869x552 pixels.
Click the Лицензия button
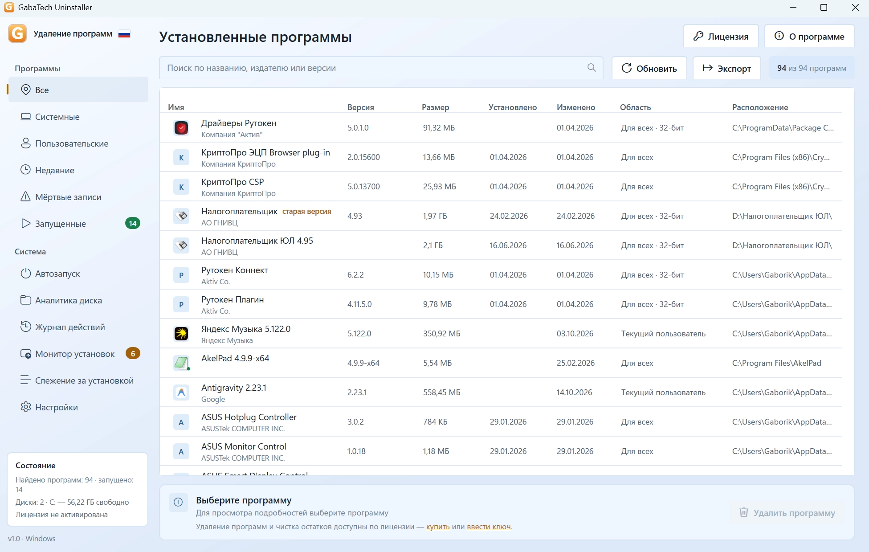[721, 36]
